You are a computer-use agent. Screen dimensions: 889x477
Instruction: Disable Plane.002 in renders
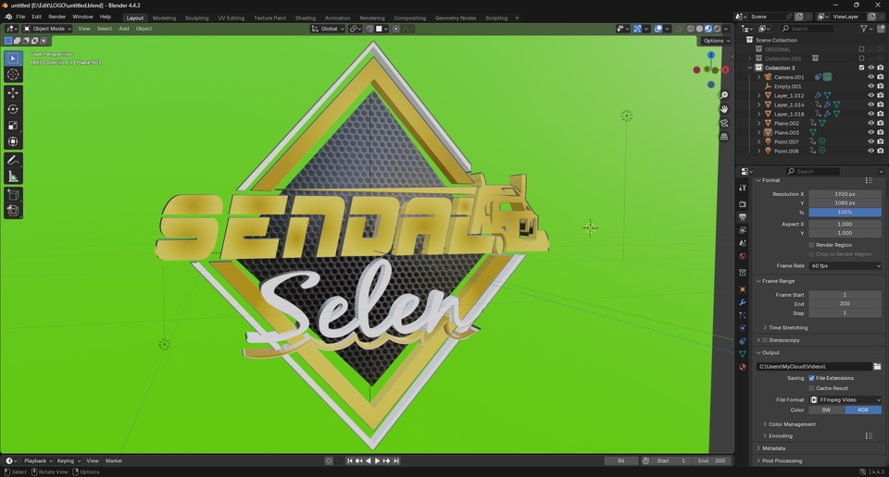tap(881, 123)
